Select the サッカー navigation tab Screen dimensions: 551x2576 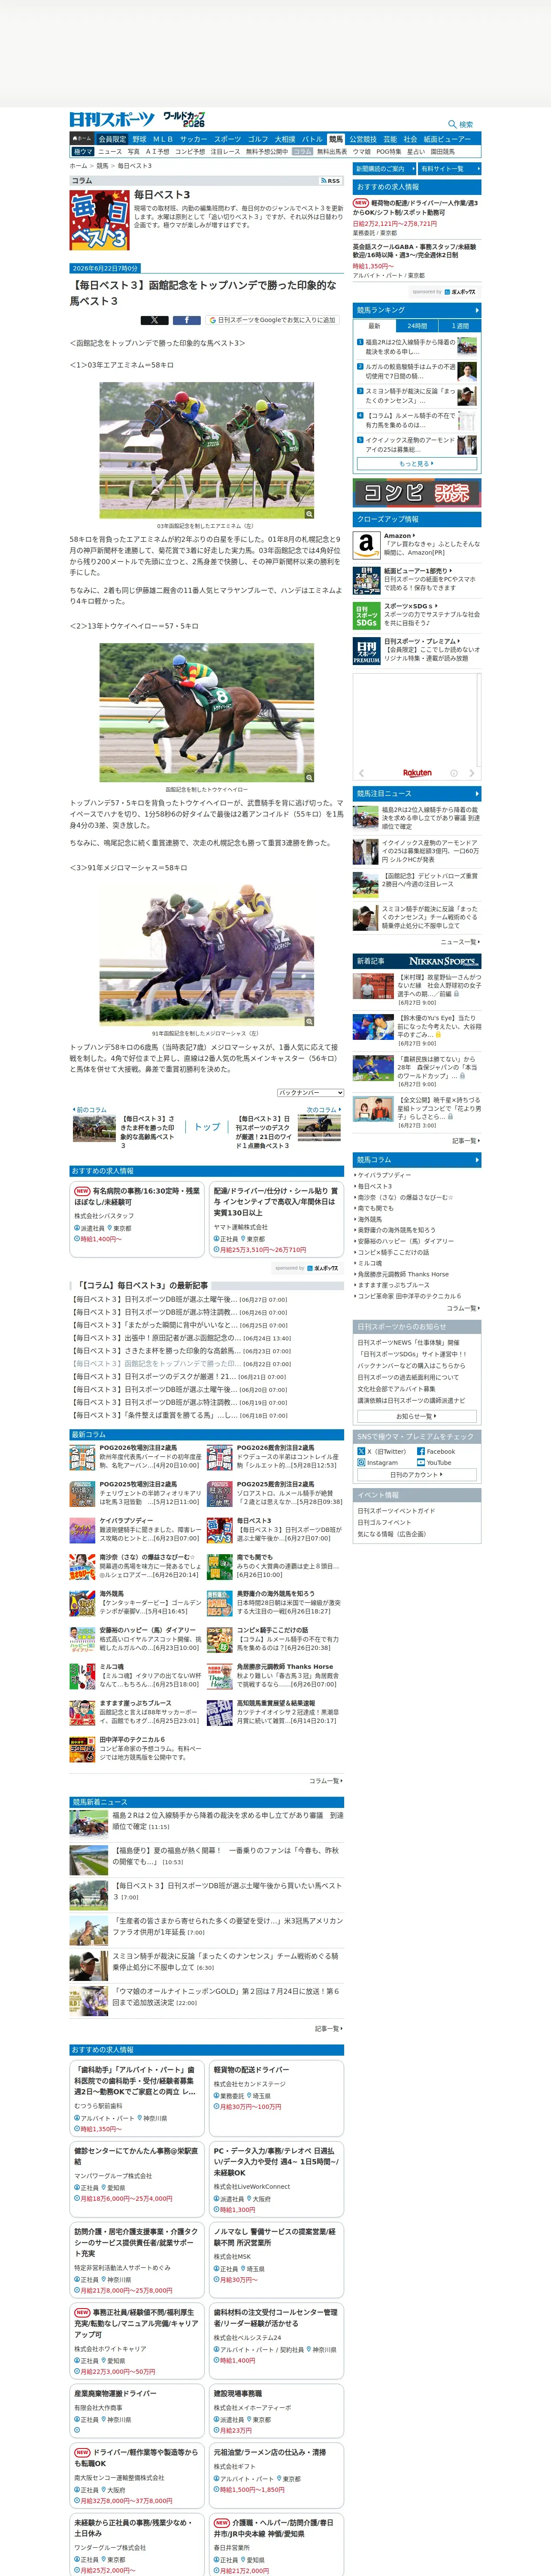[x=194, y=139]
